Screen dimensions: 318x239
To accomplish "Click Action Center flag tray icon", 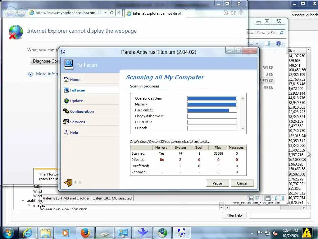I will (x=260, y=233).
